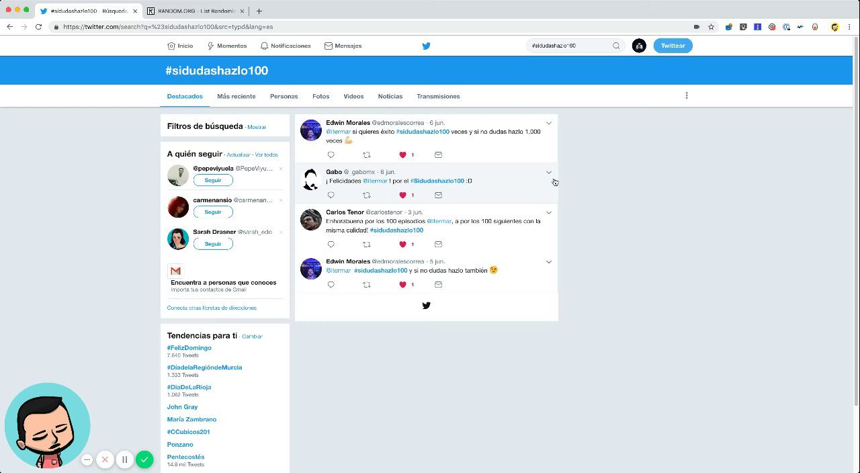This screenshot has width=860, height=473.
Task: Click the Twitter bird logo in top bar
Action: point(426,46)
